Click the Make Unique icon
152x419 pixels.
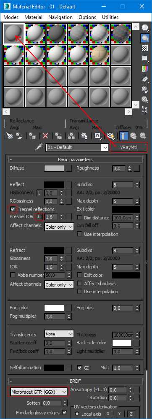coord(71,136)
